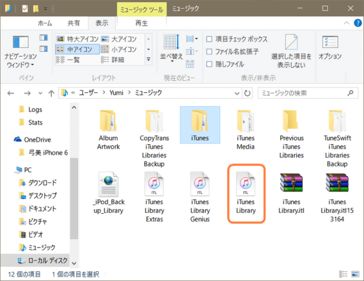This screenshot has width=364, height=281.
Task: Enable 隠しファイル checkbox
Action: tap(209, 64)
